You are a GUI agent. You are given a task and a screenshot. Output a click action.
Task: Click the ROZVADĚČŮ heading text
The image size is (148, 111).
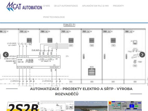[x=67, y=94]
